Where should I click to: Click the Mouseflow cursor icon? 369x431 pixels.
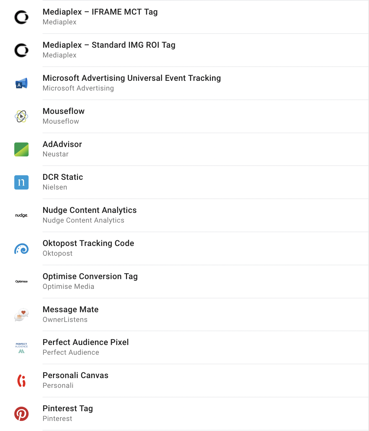point(21,116)
